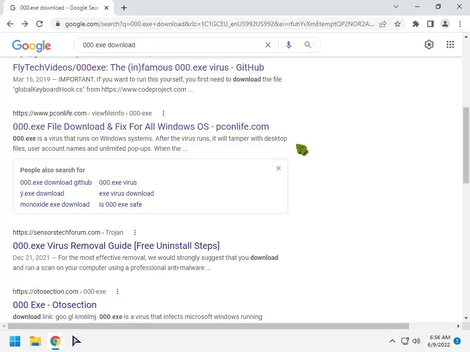Click the scroll-up arrow of the vertical scrollbar
This screenshot has width=470, height=352.
pyautogui.click(x=466, y=37)
